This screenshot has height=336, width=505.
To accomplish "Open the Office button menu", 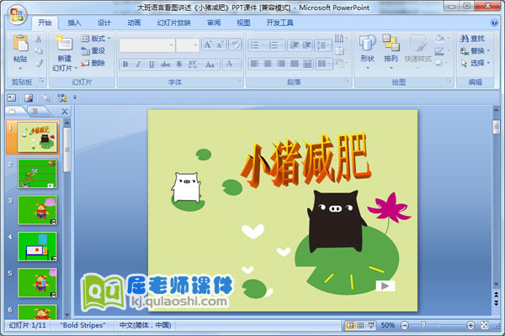I will 17,15.
